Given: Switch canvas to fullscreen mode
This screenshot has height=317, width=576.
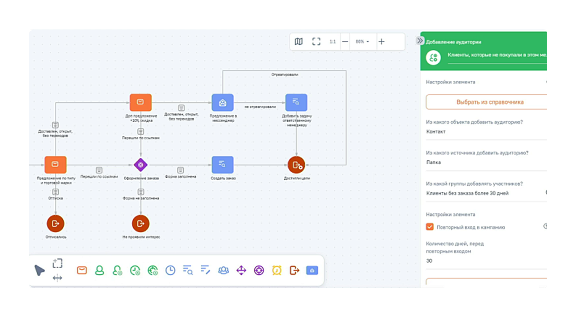Looking at the screenshot, I should (x=316, y=42).
